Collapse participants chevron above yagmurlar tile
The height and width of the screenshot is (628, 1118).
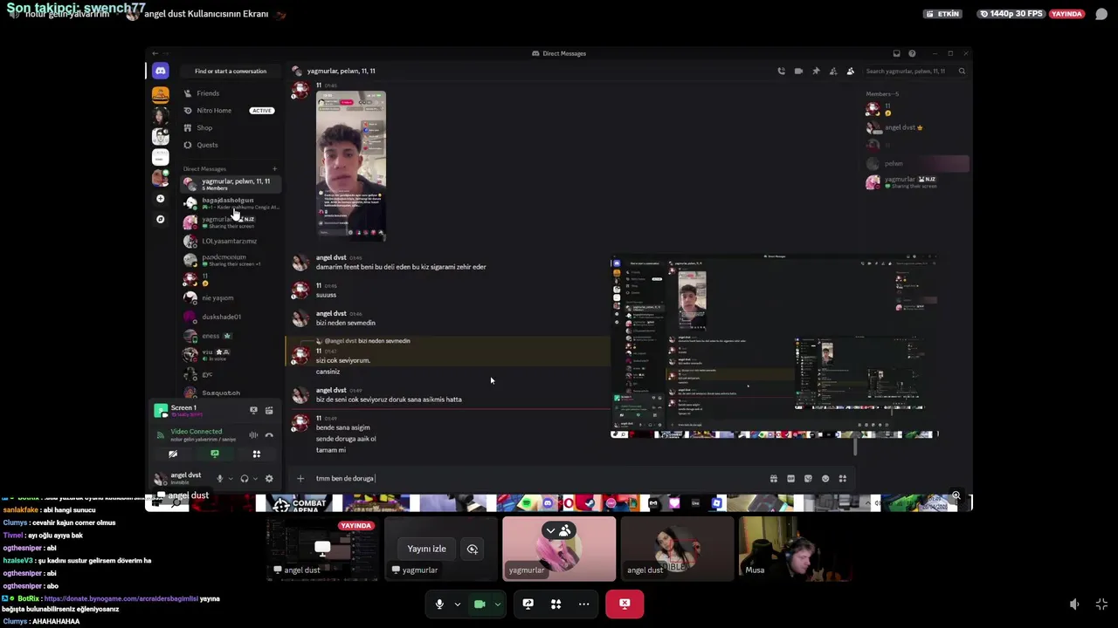[x=550, y=530]
